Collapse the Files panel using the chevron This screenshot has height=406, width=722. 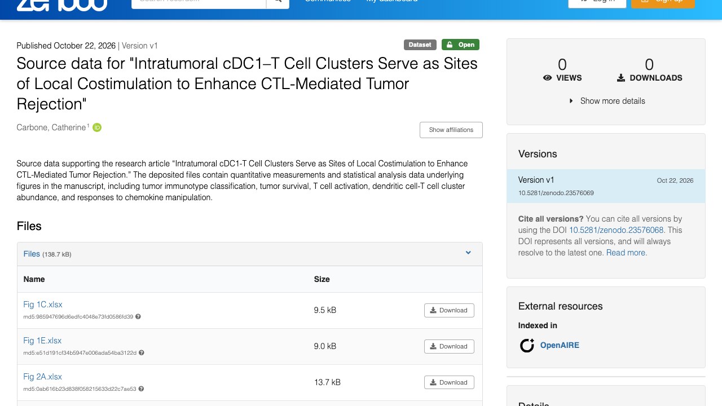[468, 253]
